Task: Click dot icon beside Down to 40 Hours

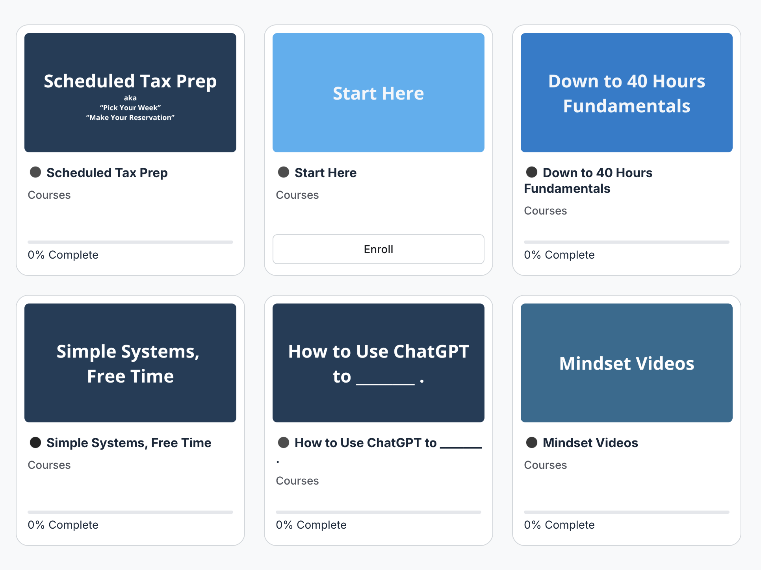Action: pos(532,172)
